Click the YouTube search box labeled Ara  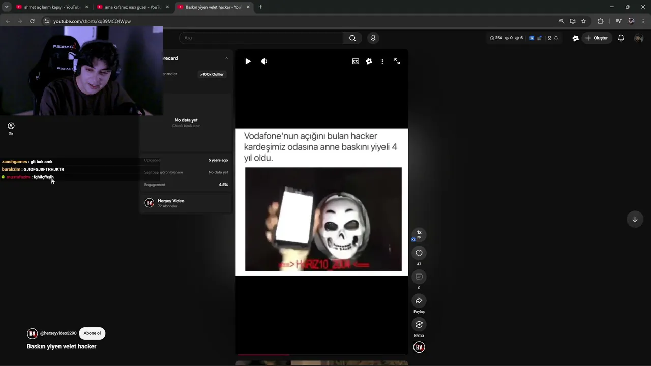tap(261, 38)
